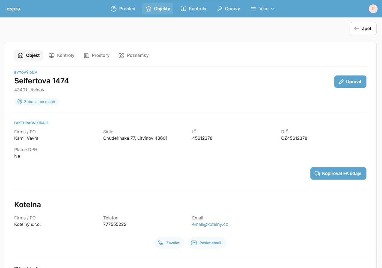Viewport: 382px width, 268px height.
Task: Click the IČ value 45612378
Action: coord(202,138)
